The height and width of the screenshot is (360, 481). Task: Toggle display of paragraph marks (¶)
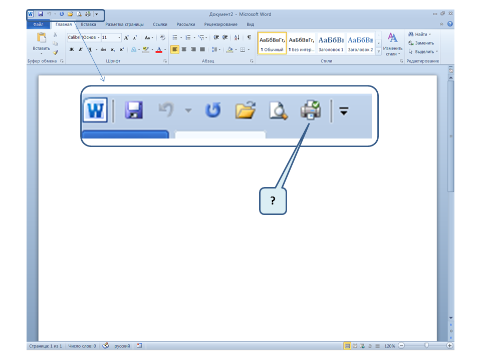tap(249, 37)
